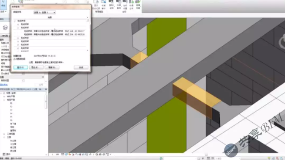
Task: Open the 三维视图 type selector in Properties
Action: click(x=5, y=36)
